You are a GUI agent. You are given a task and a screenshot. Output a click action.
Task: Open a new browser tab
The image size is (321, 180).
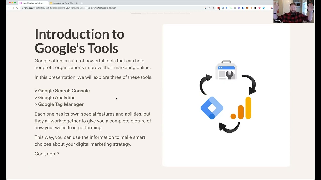[x=82, y=3]
